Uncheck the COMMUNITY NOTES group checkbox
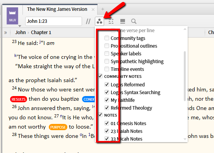214x153 pixels. click(100, 76)
